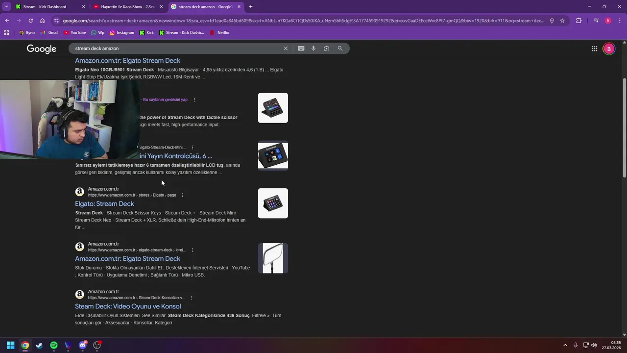Show hidden system tray icons

565,345
